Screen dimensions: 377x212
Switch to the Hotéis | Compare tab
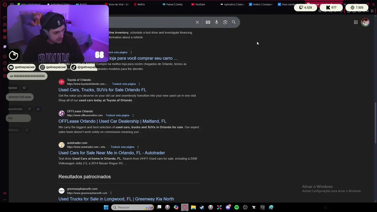point(261,4)
